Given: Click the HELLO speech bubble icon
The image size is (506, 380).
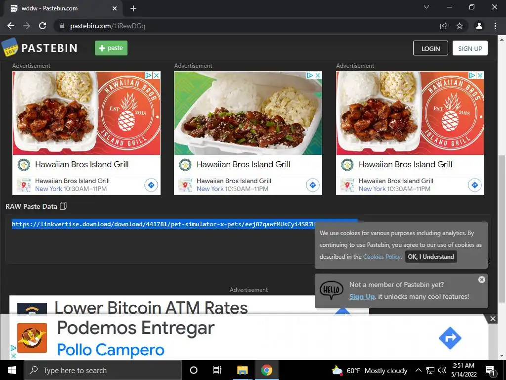Looking at the screenshot, I should pyautogui.click(x=332, y=290).
